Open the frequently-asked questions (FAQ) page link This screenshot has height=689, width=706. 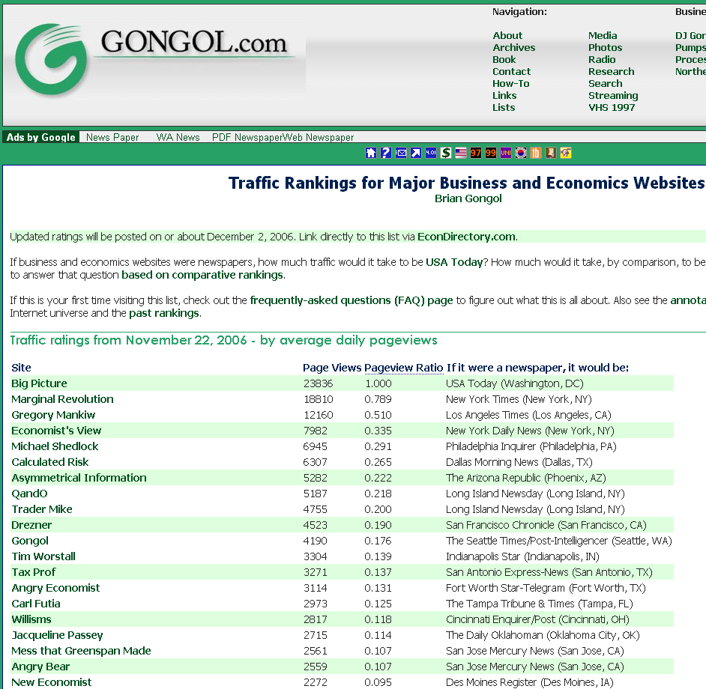click(352, 300)
